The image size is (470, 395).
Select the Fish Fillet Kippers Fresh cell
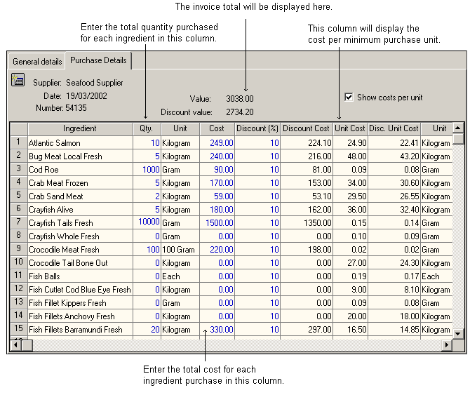click(80, 303)
